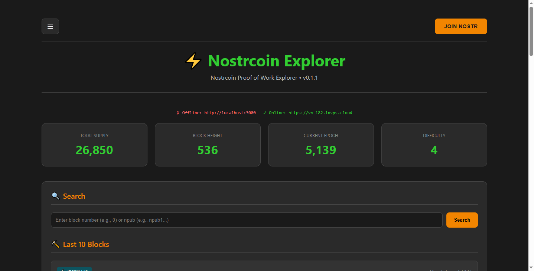The height and width of the screenshot is (271, 534).
Task: Click the pickaxe icon beside Last 10 Blocks
Action: [x=55, y=244]
